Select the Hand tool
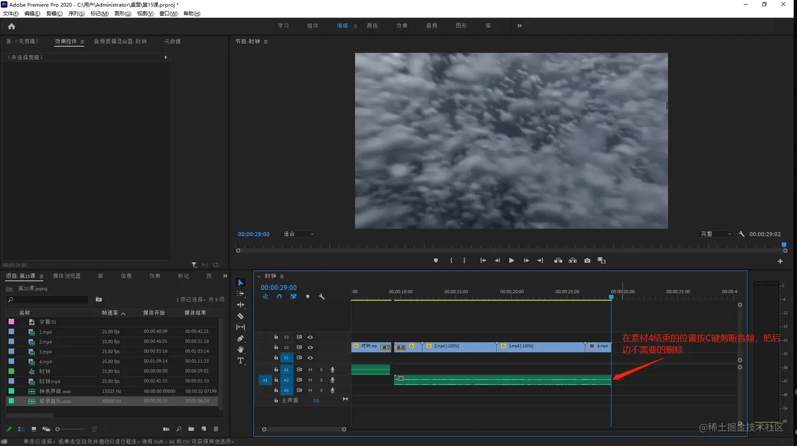 point(241,350)
